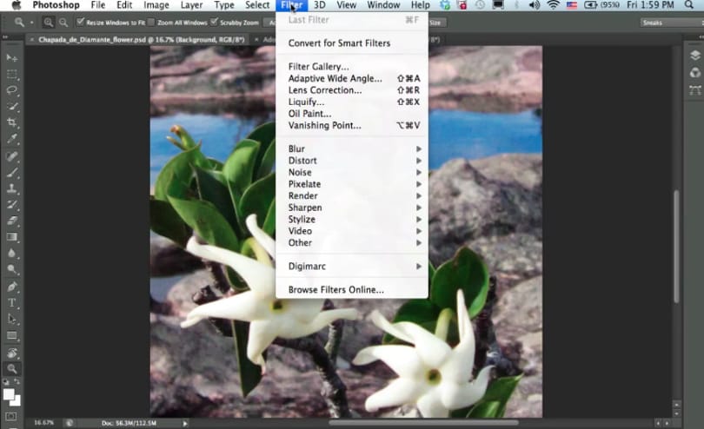Expand the Digimarc submenu

click(x=351, y=266)
